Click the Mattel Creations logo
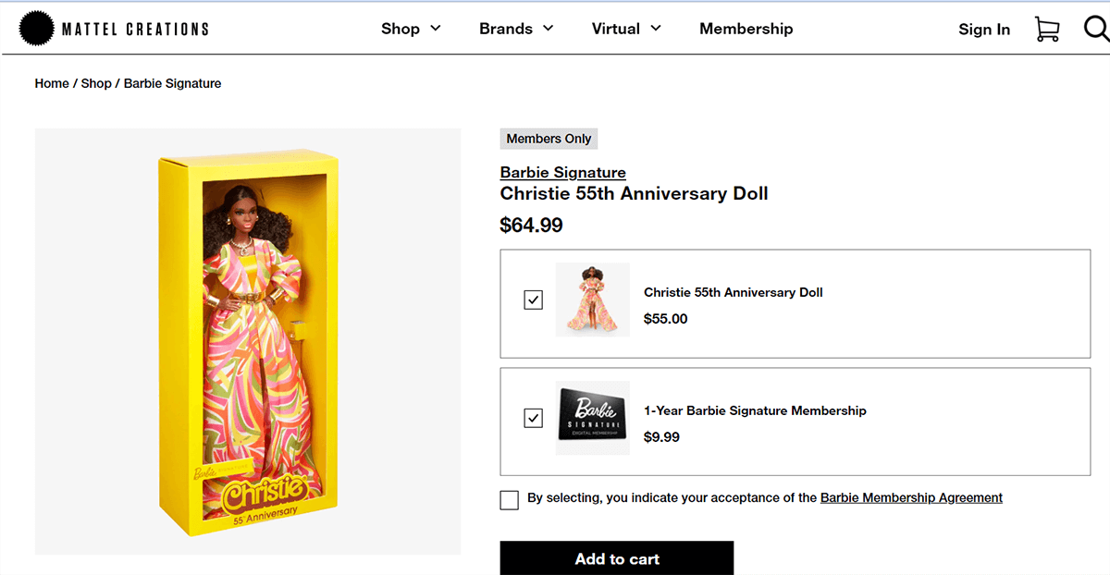The width and height of the screenshot is (1110, 575). click(113, 28)
